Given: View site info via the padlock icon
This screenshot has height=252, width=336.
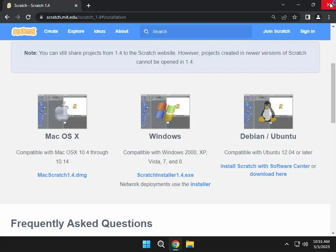Looking at the screenshot, I should (41, 17).
